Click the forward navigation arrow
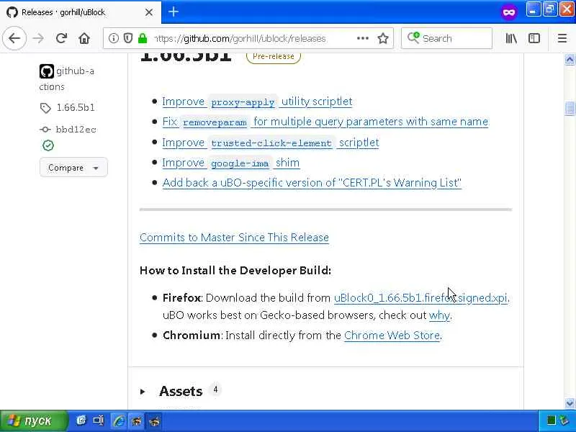This screenshot has width=576, height=432. coord(38,38)
